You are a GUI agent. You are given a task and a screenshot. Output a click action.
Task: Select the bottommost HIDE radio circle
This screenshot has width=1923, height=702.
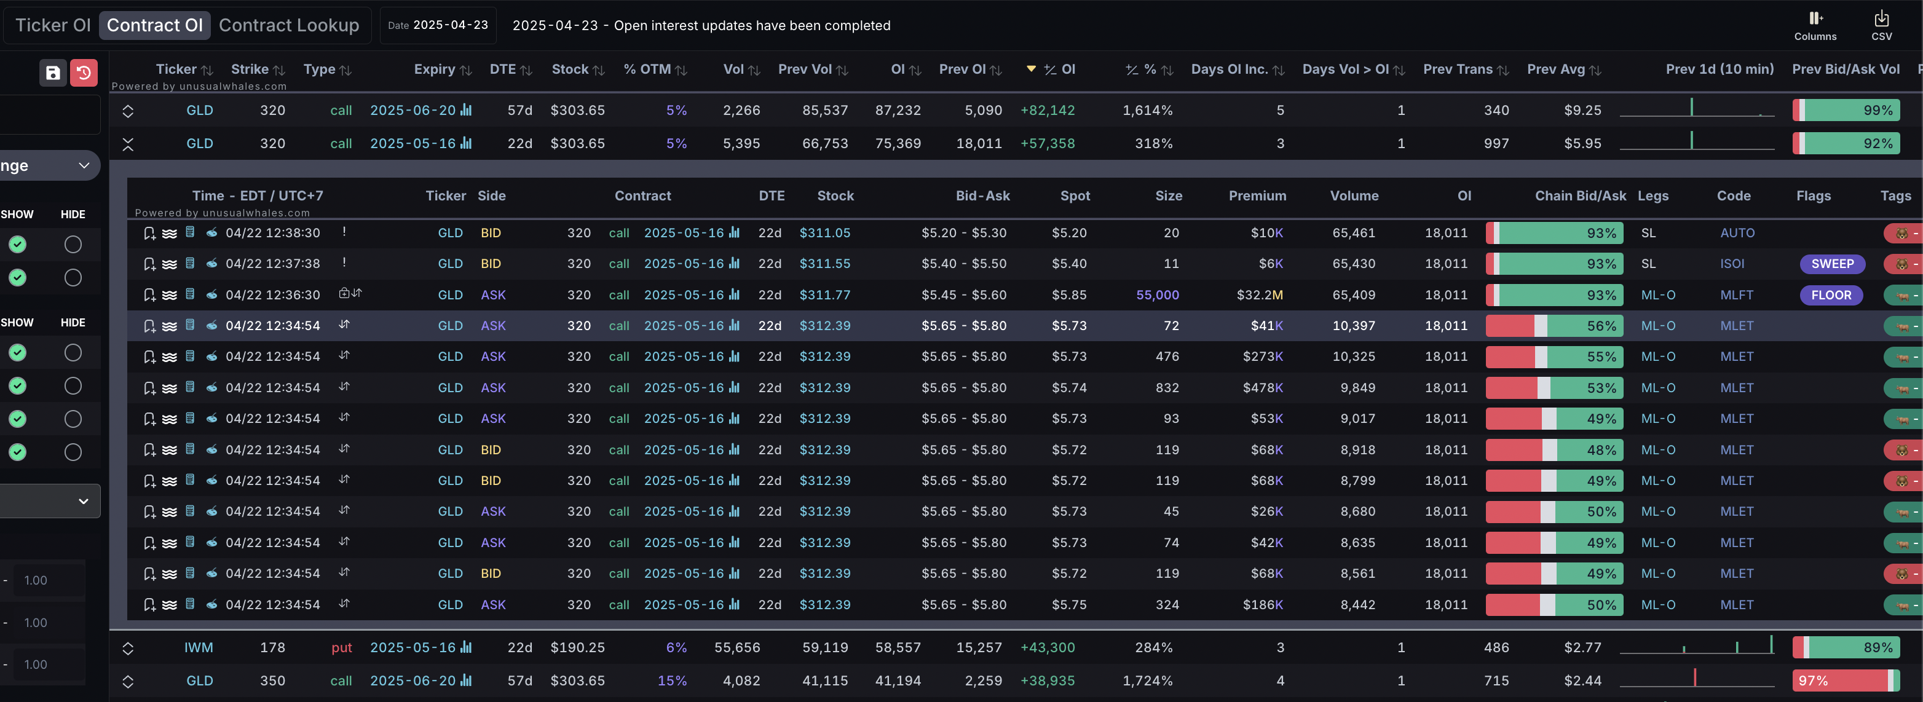[x=73, y=452]
